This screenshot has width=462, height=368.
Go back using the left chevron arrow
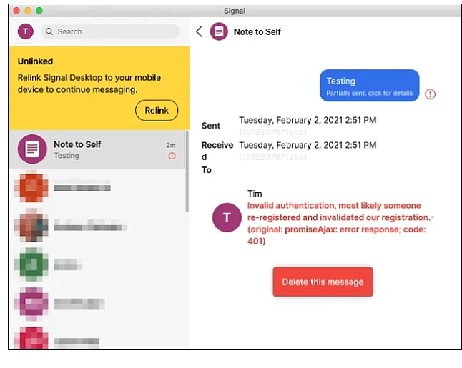tap(200, 31)
